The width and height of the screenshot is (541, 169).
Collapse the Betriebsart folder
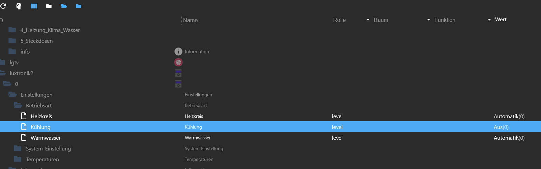tap(18, 105)
